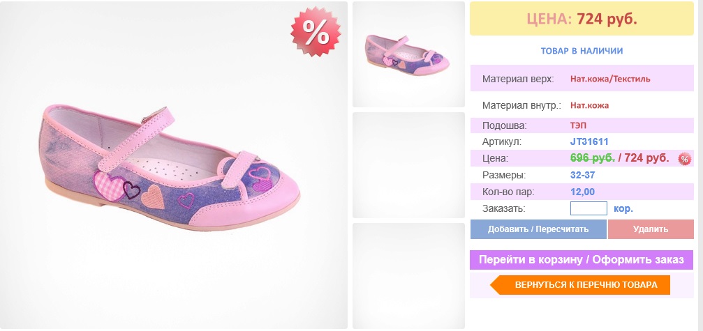
Task: Click the red percent discount badge on photo
Action: click(316, 32)
